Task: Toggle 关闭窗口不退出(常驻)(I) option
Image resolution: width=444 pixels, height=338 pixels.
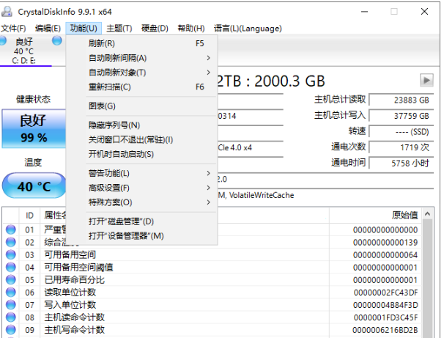Action: pos(141,140)
